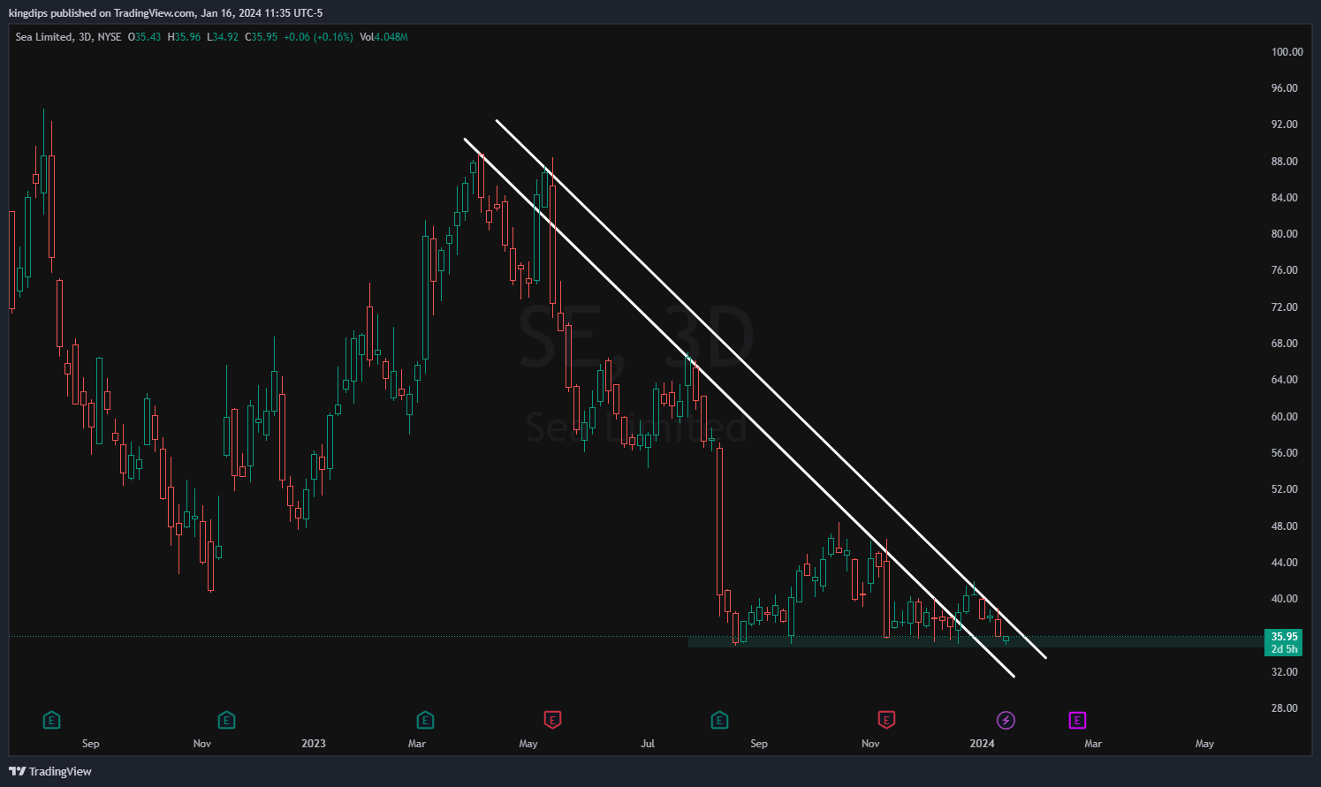Click the 96.00 price axis label

click(x=1284, y=88)
